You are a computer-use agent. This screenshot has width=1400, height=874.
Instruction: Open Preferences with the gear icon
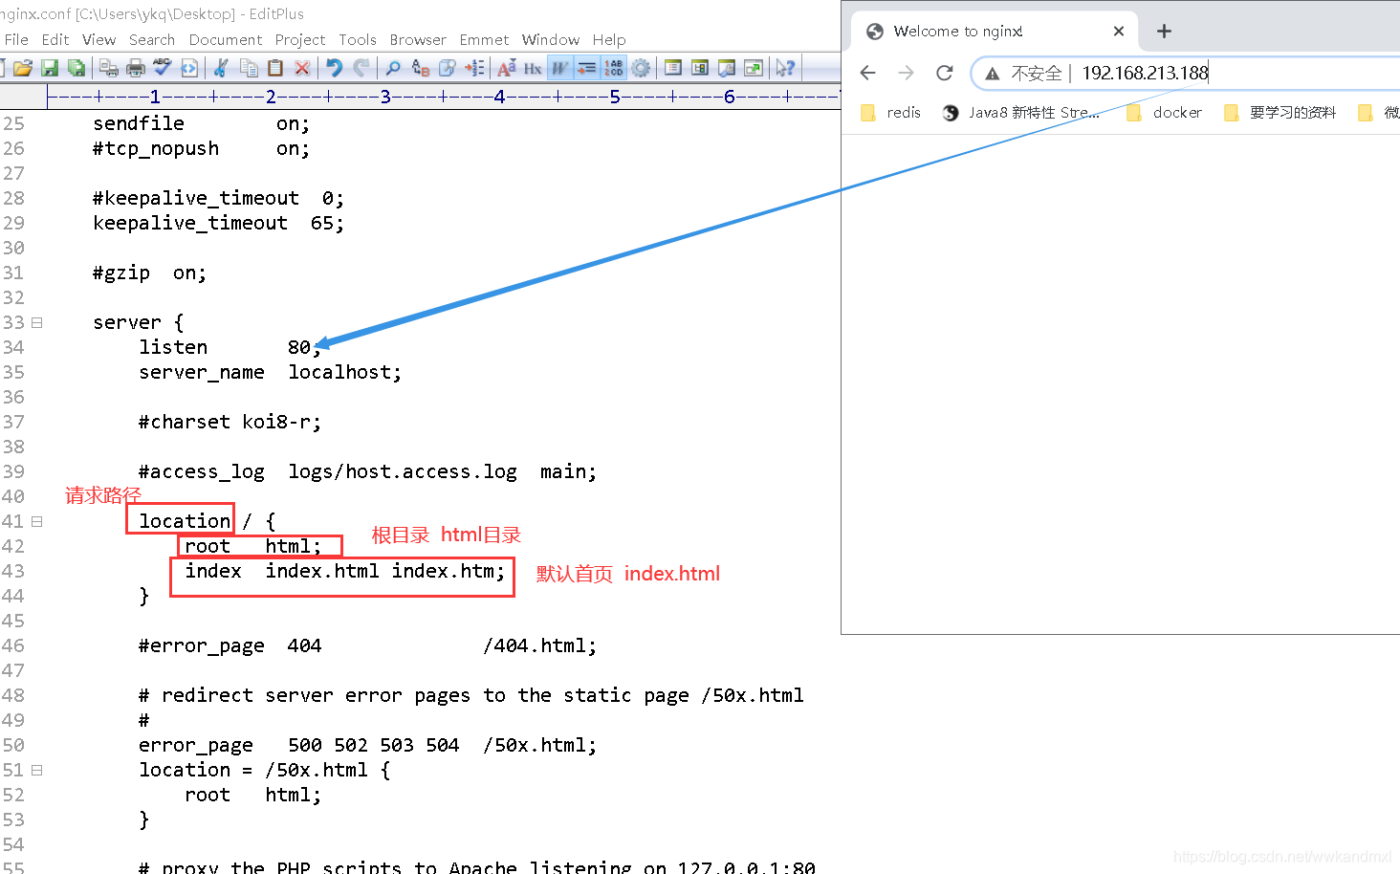click(641, 68)
